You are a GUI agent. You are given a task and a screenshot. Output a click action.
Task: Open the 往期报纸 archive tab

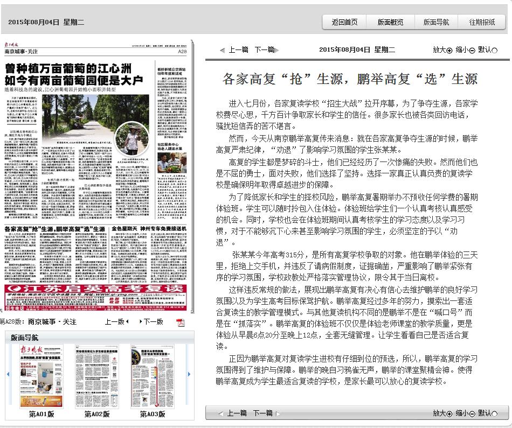pyautogui.click(x=482, y=22)
